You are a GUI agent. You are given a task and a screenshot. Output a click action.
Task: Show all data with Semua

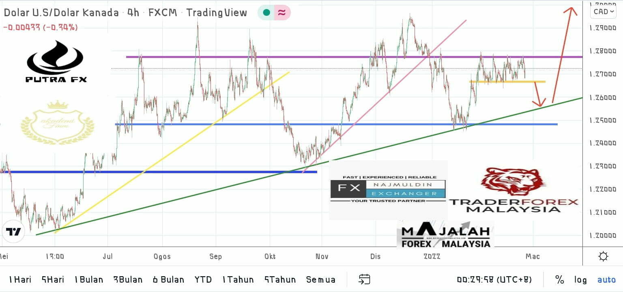(320, 279)
